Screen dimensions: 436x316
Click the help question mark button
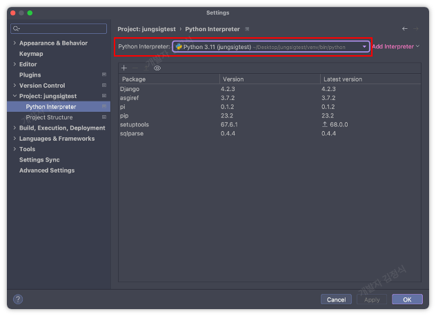click(x=18, y=299)
